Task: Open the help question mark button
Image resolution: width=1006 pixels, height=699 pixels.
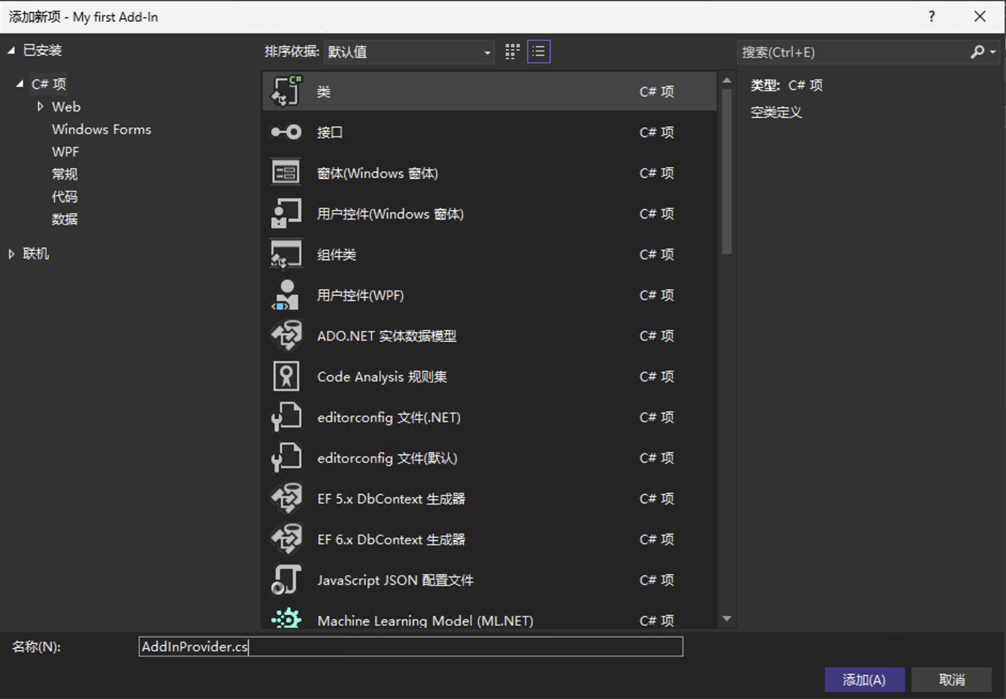Action: coord(931,17)
